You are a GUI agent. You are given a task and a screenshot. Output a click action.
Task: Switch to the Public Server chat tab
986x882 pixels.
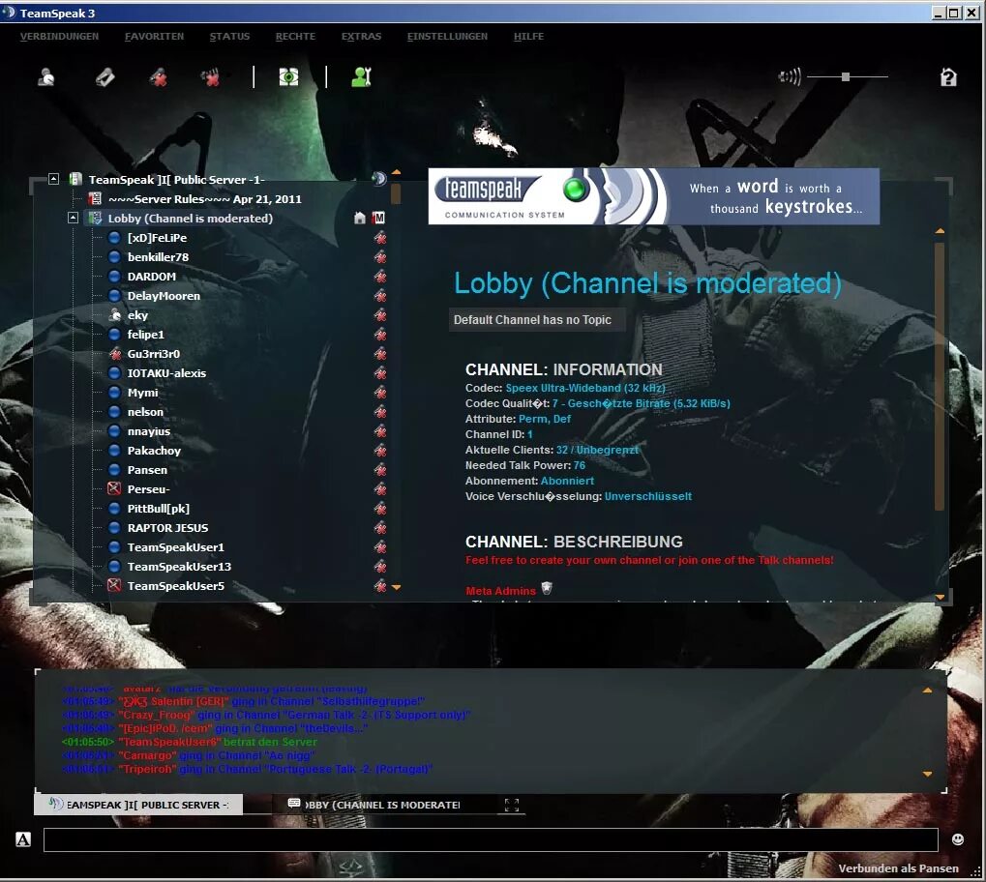tap(138, 805)
